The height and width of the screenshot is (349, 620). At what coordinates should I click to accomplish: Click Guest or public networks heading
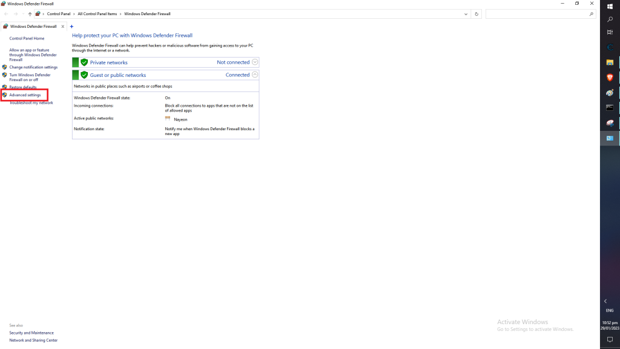118,75
